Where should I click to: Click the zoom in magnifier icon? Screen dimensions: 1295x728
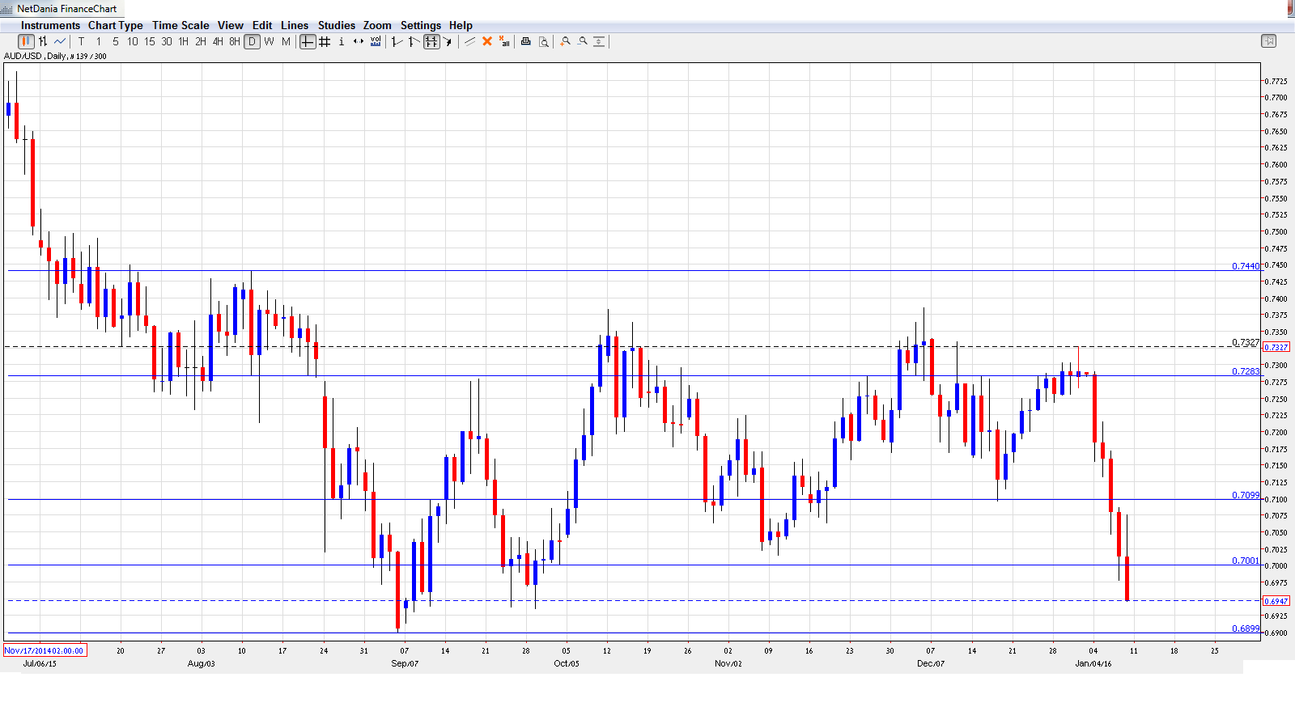tap(565, 41)
